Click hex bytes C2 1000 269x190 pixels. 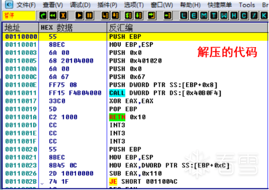coord(63,117)
